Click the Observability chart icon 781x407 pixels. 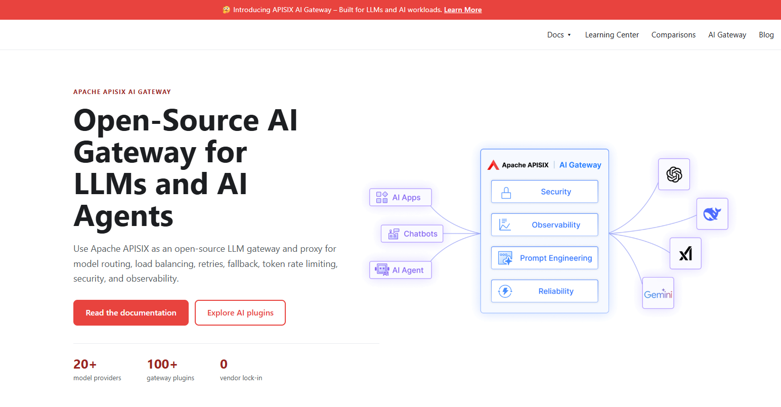(x=505, y=225)
